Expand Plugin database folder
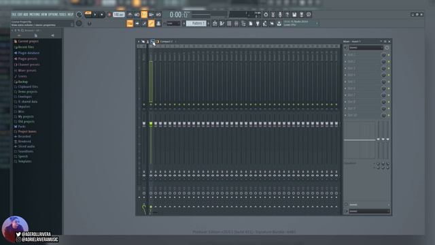Screen dimensions: 435x245 pyautogui.click(x=27, y=53)
